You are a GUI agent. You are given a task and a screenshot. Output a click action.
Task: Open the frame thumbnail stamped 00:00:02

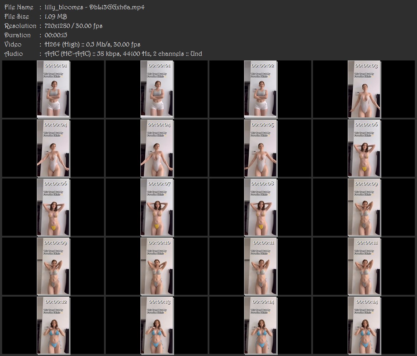click(x=260, y=89)
